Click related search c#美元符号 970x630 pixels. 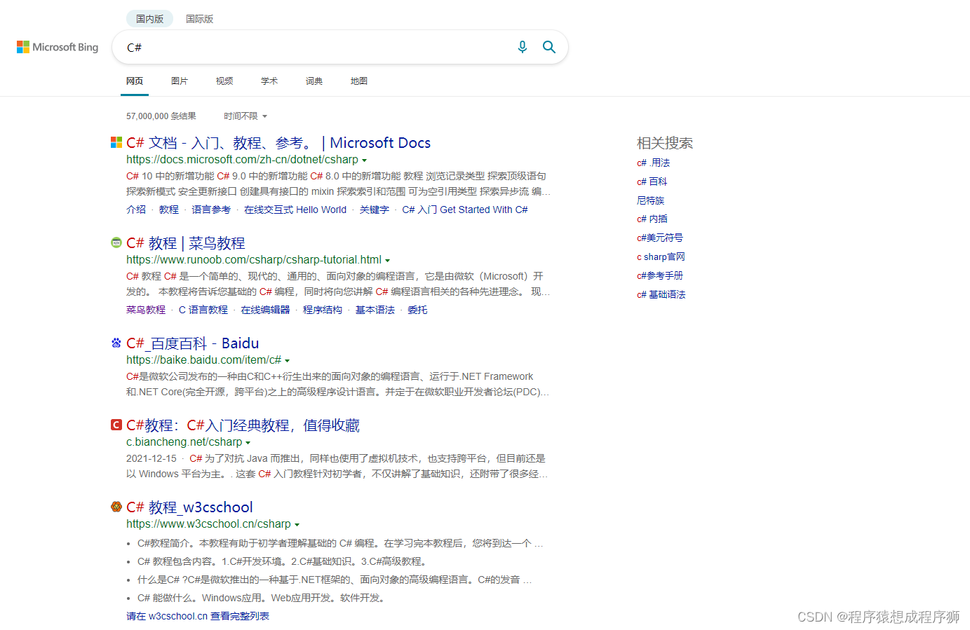pos(660,238)
